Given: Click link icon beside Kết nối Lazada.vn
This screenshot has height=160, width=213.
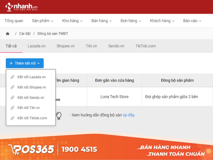Looking at the screenshot, I should (12, 77).
